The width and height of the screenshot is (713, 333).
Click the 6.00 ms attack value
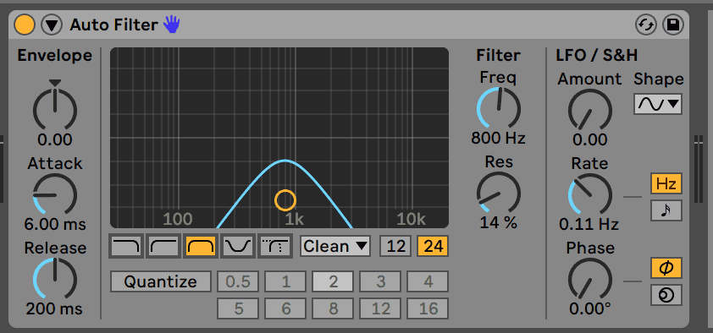coord(55,224)
